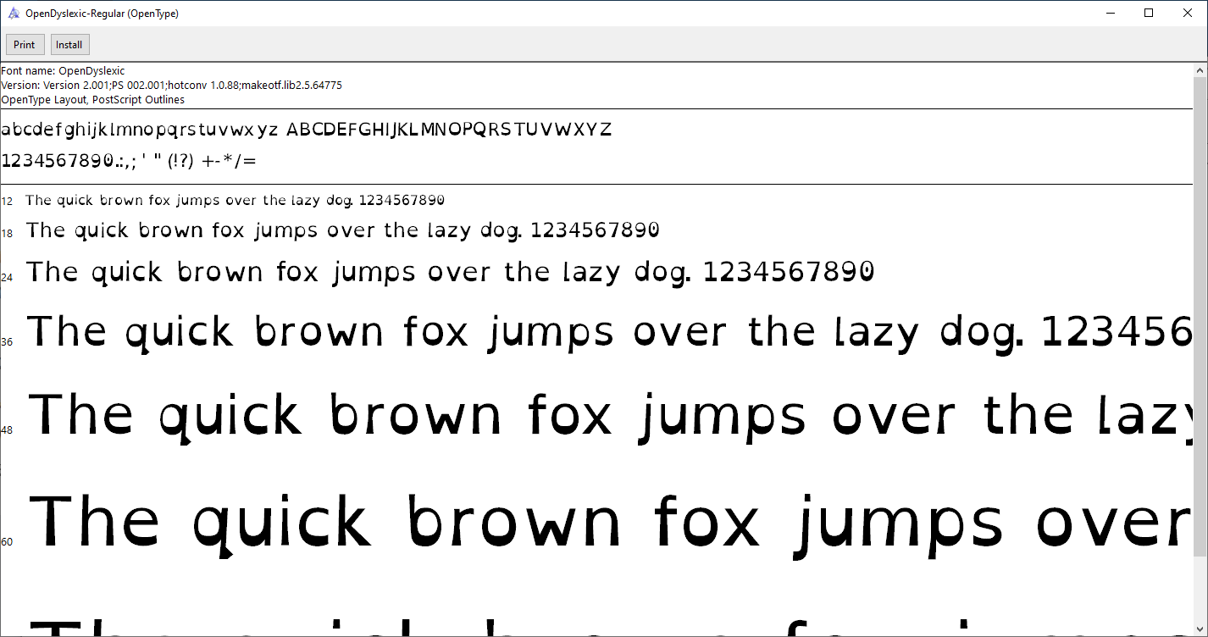Screen dimensions: 1208x637
Task: Click the Install button
Action: tap(69, 45)
